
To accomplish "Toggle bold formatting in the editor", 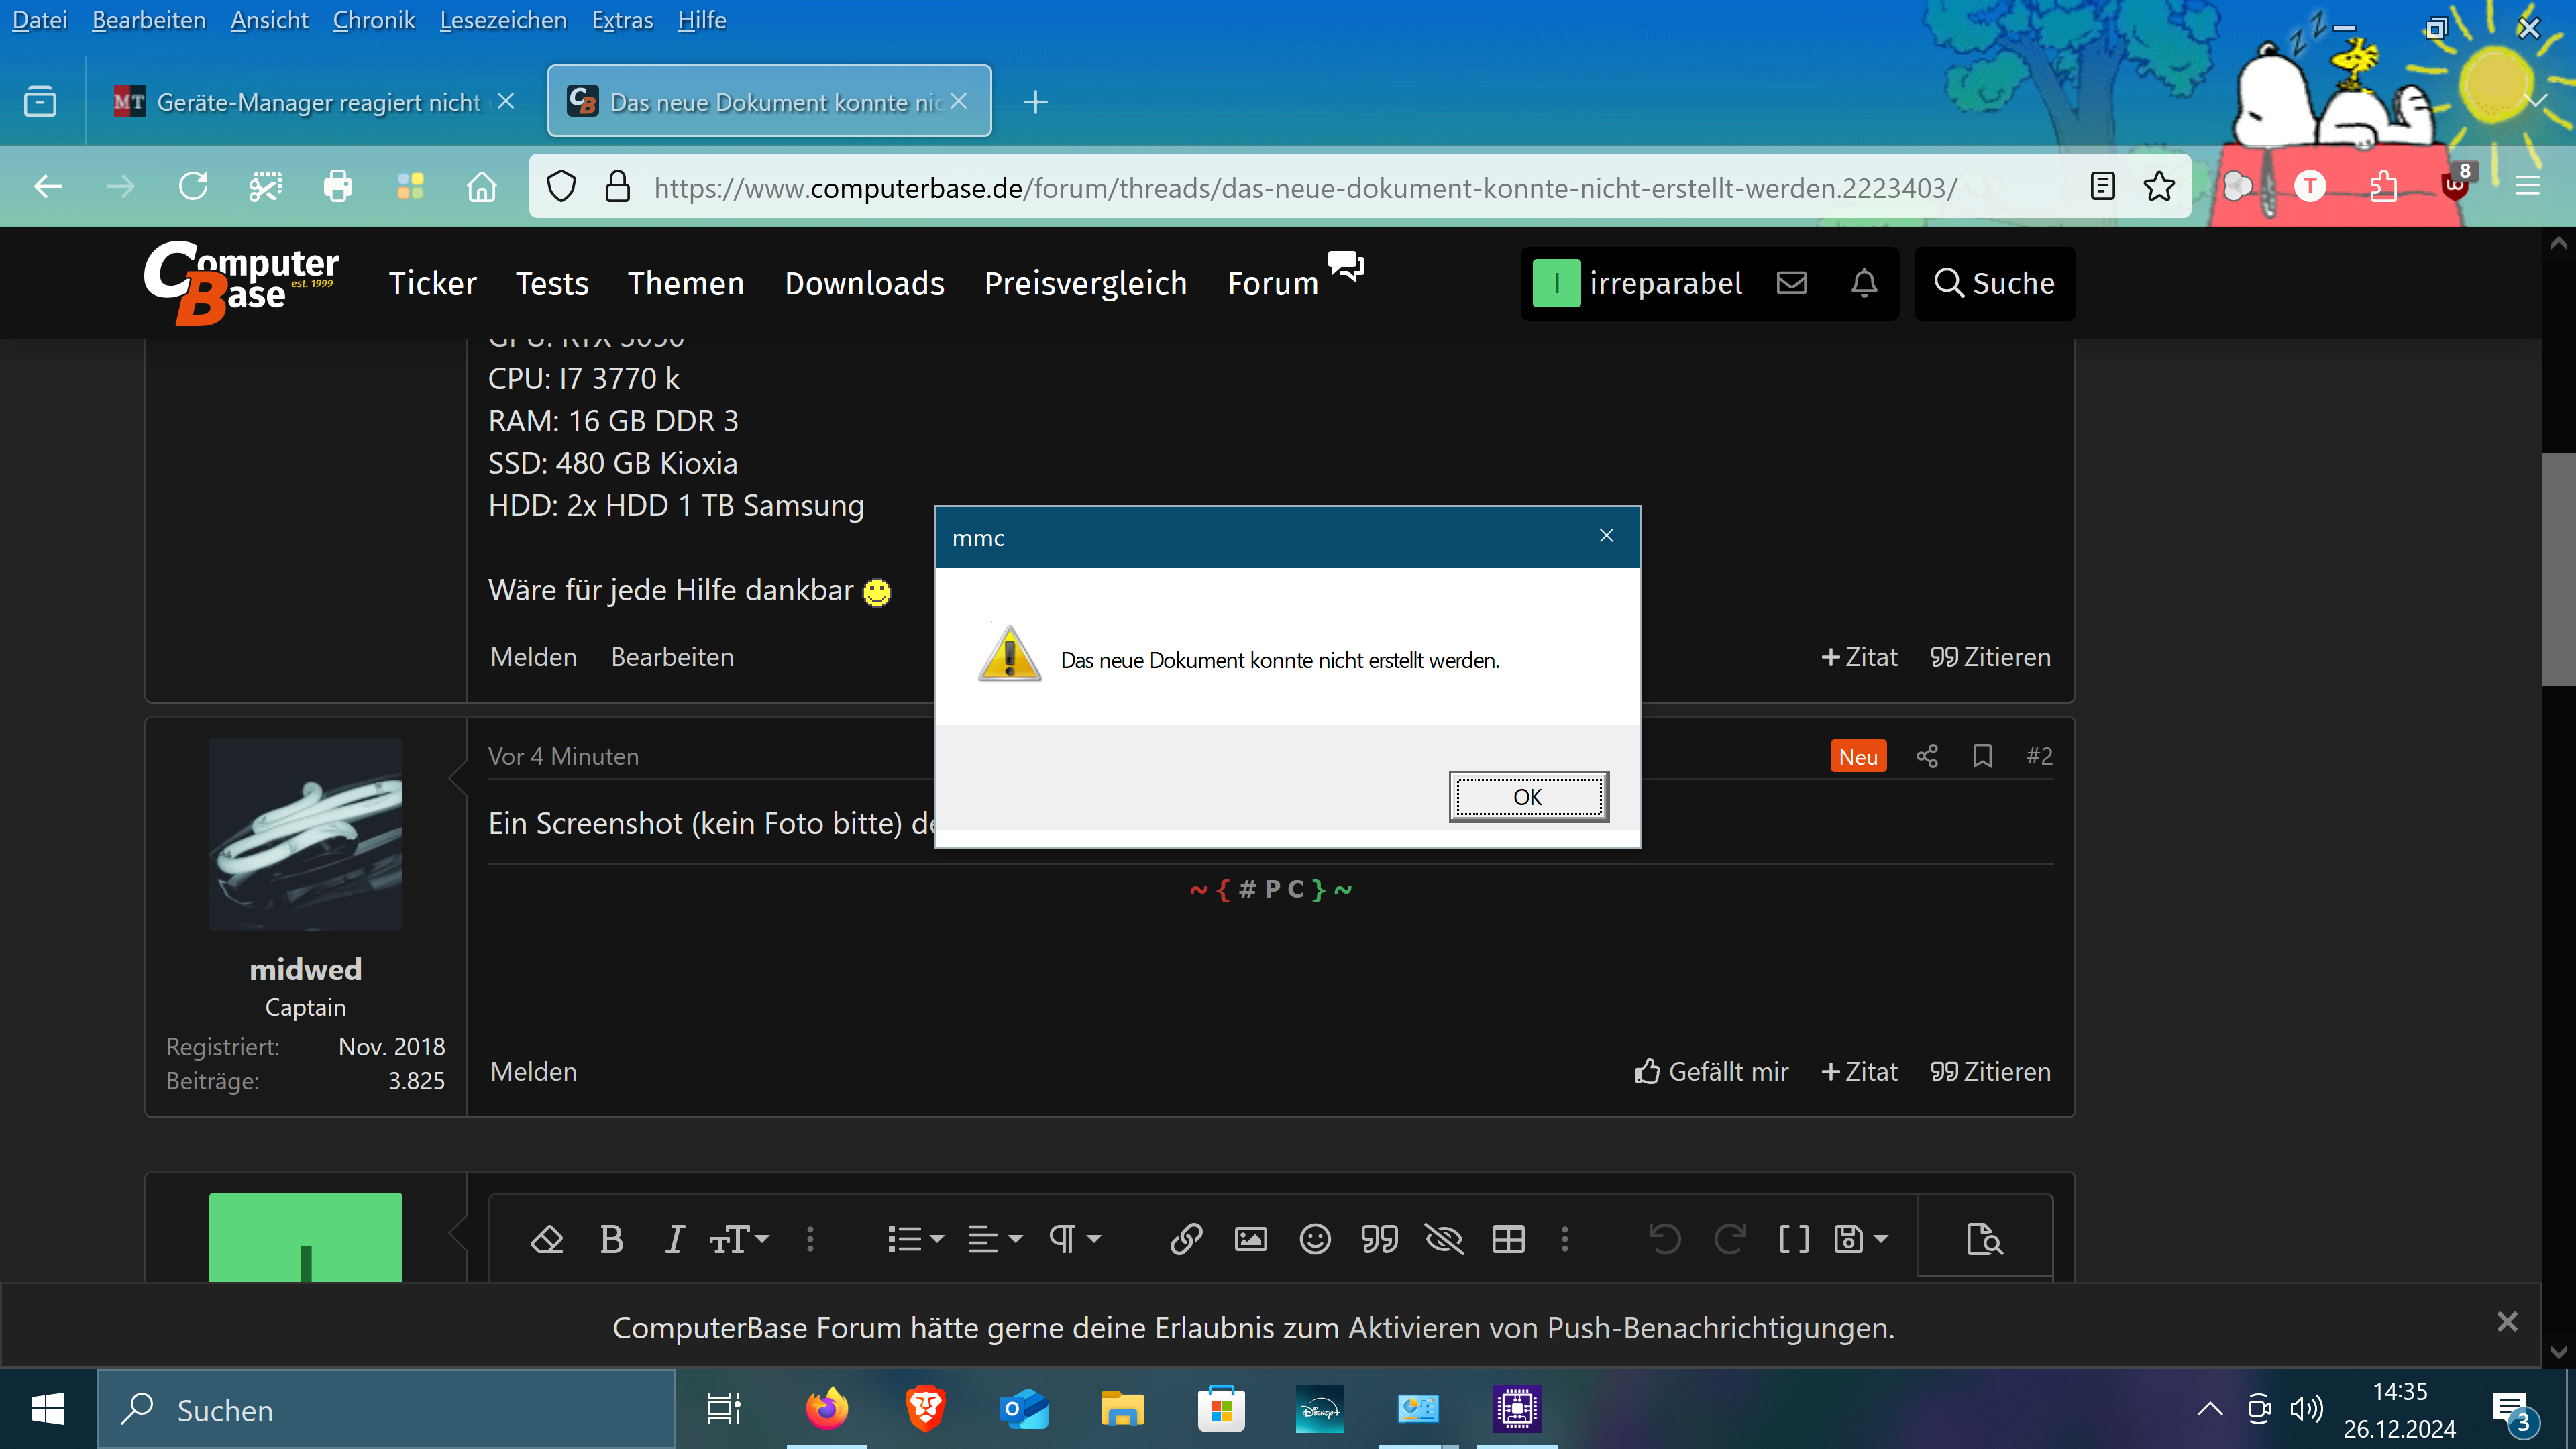I will pos(611,1240).
